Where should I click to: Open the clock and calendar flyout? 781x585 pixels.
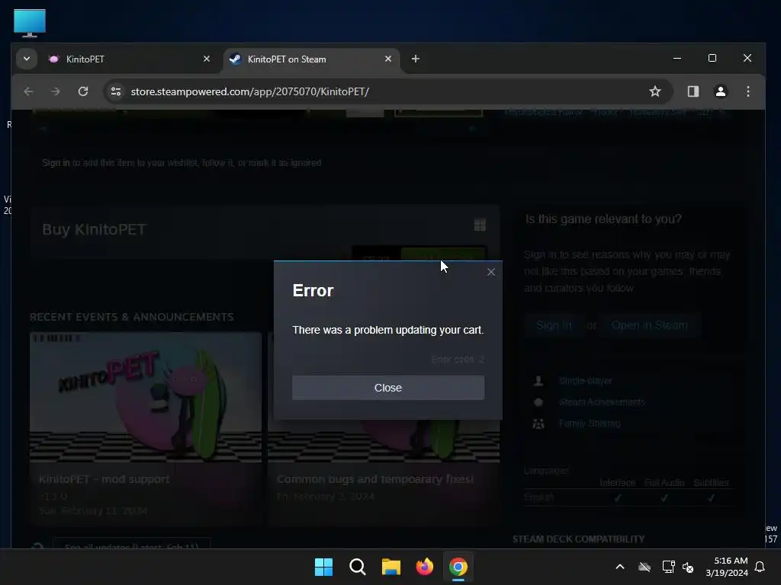point(727,567)
